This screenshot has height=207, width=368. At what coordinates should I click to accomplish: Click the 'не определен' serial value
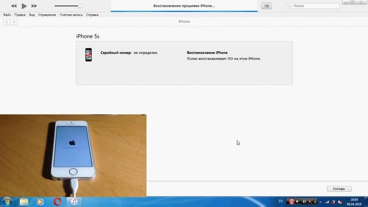145,53
